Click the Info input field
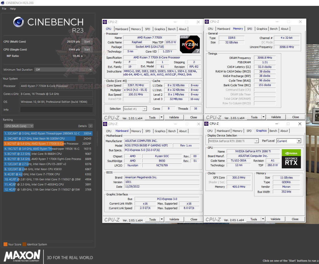Screen dimensions: 319x264 [56, 110]
